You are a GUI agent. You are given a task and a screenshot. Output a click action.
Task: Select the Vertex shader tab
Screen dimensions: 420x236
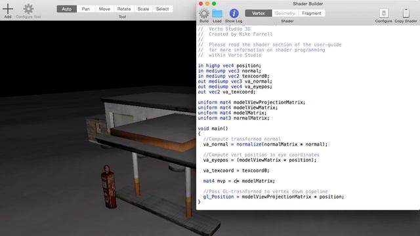coord(259,13)
